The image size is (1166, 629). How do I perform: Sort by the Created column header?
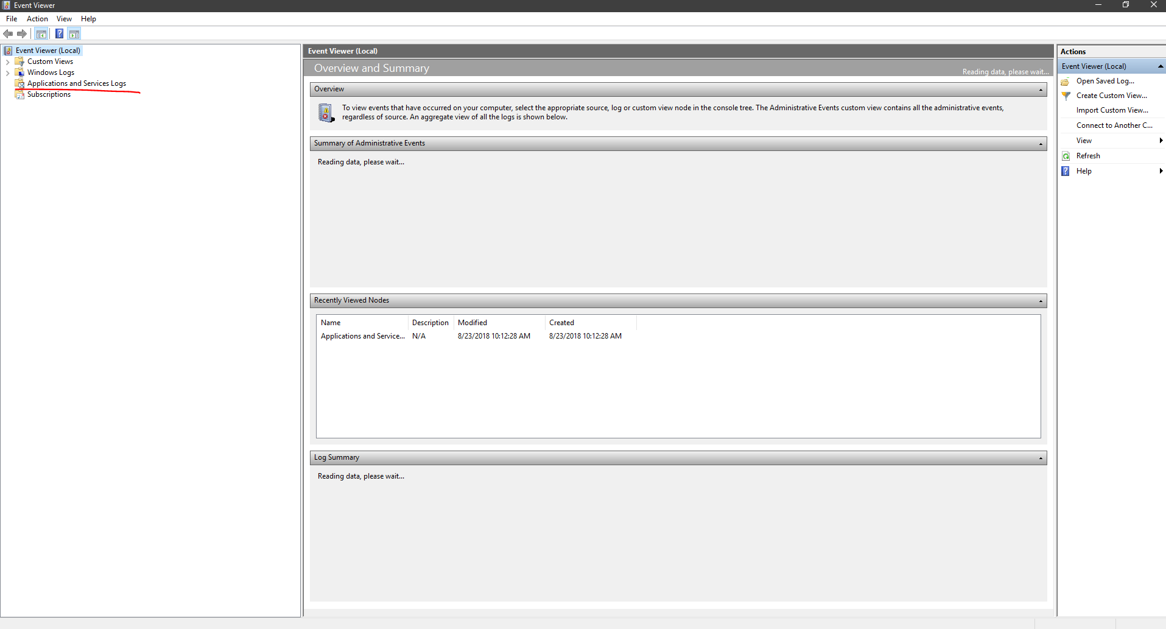(591, 323)
